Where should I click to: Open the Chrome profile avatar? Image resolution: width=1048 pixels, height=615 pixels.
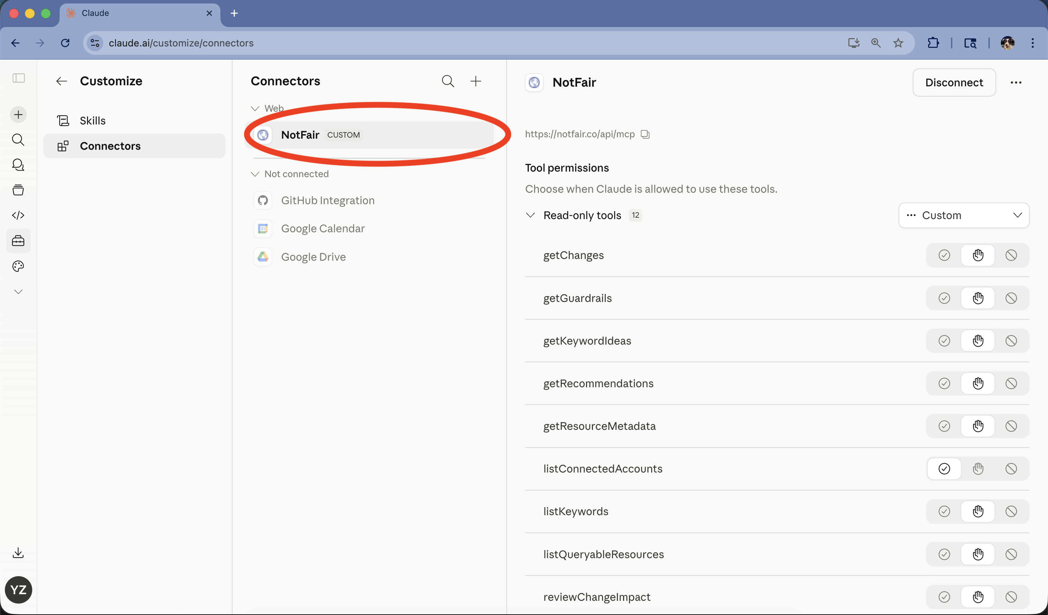(x=1008, y=43)
